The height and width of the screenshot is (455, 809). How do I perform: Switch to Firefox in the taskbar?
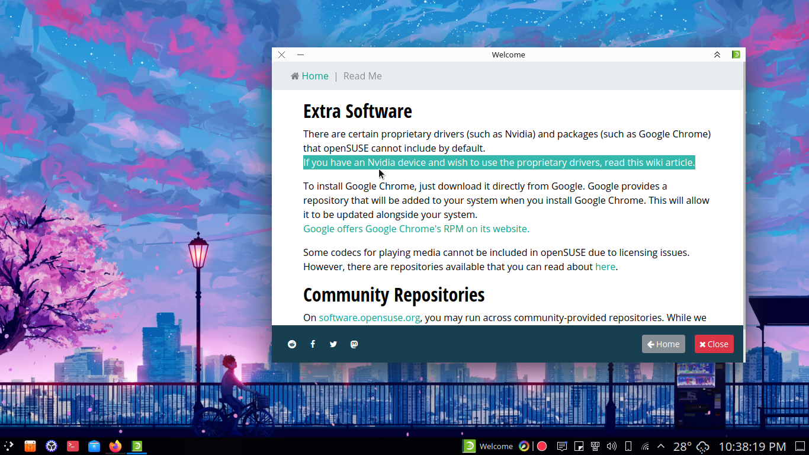pyautogui.click(x=115, y=446)
